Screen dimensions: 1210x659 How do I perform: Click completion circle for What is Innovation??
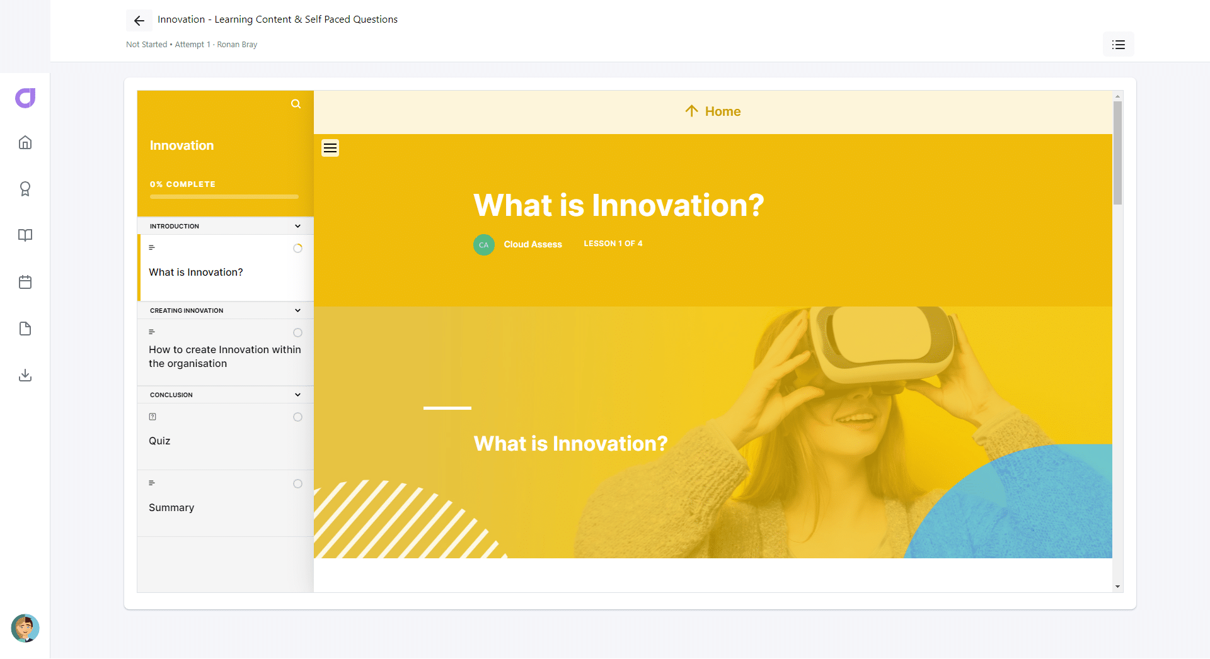(298, 249)
